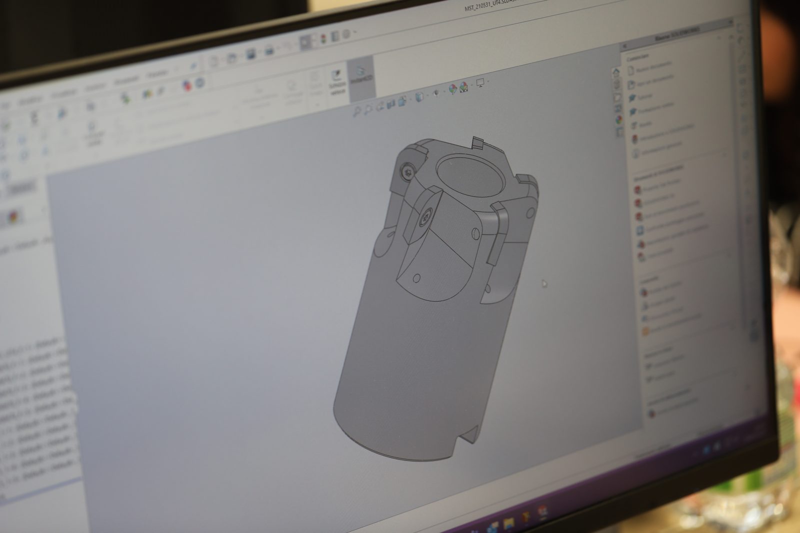Open the Strumenti menu
Viewport: 800px width, 533px height.
click(126, 80)
